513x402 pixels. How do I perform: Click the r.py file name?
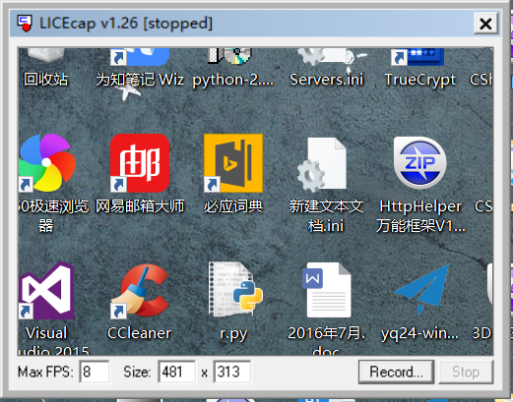[233, 334]
